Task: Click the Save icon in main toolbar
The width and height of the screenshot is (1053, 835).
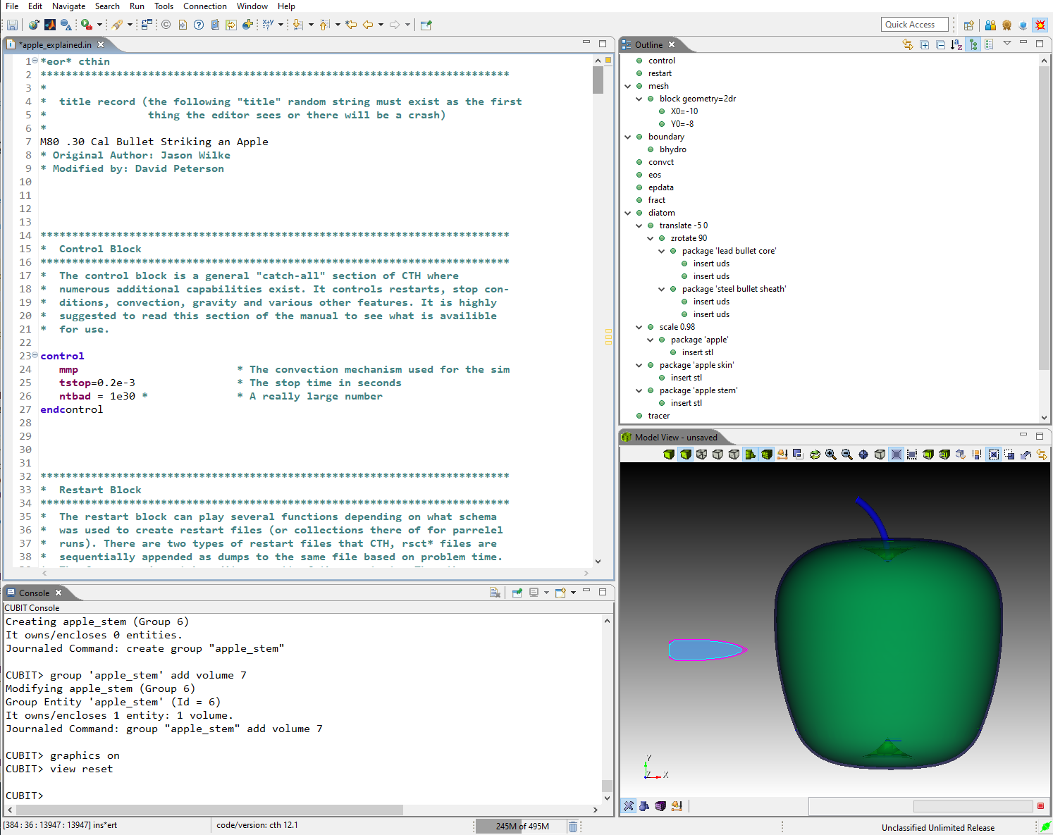Action: (x=12, y=25)
